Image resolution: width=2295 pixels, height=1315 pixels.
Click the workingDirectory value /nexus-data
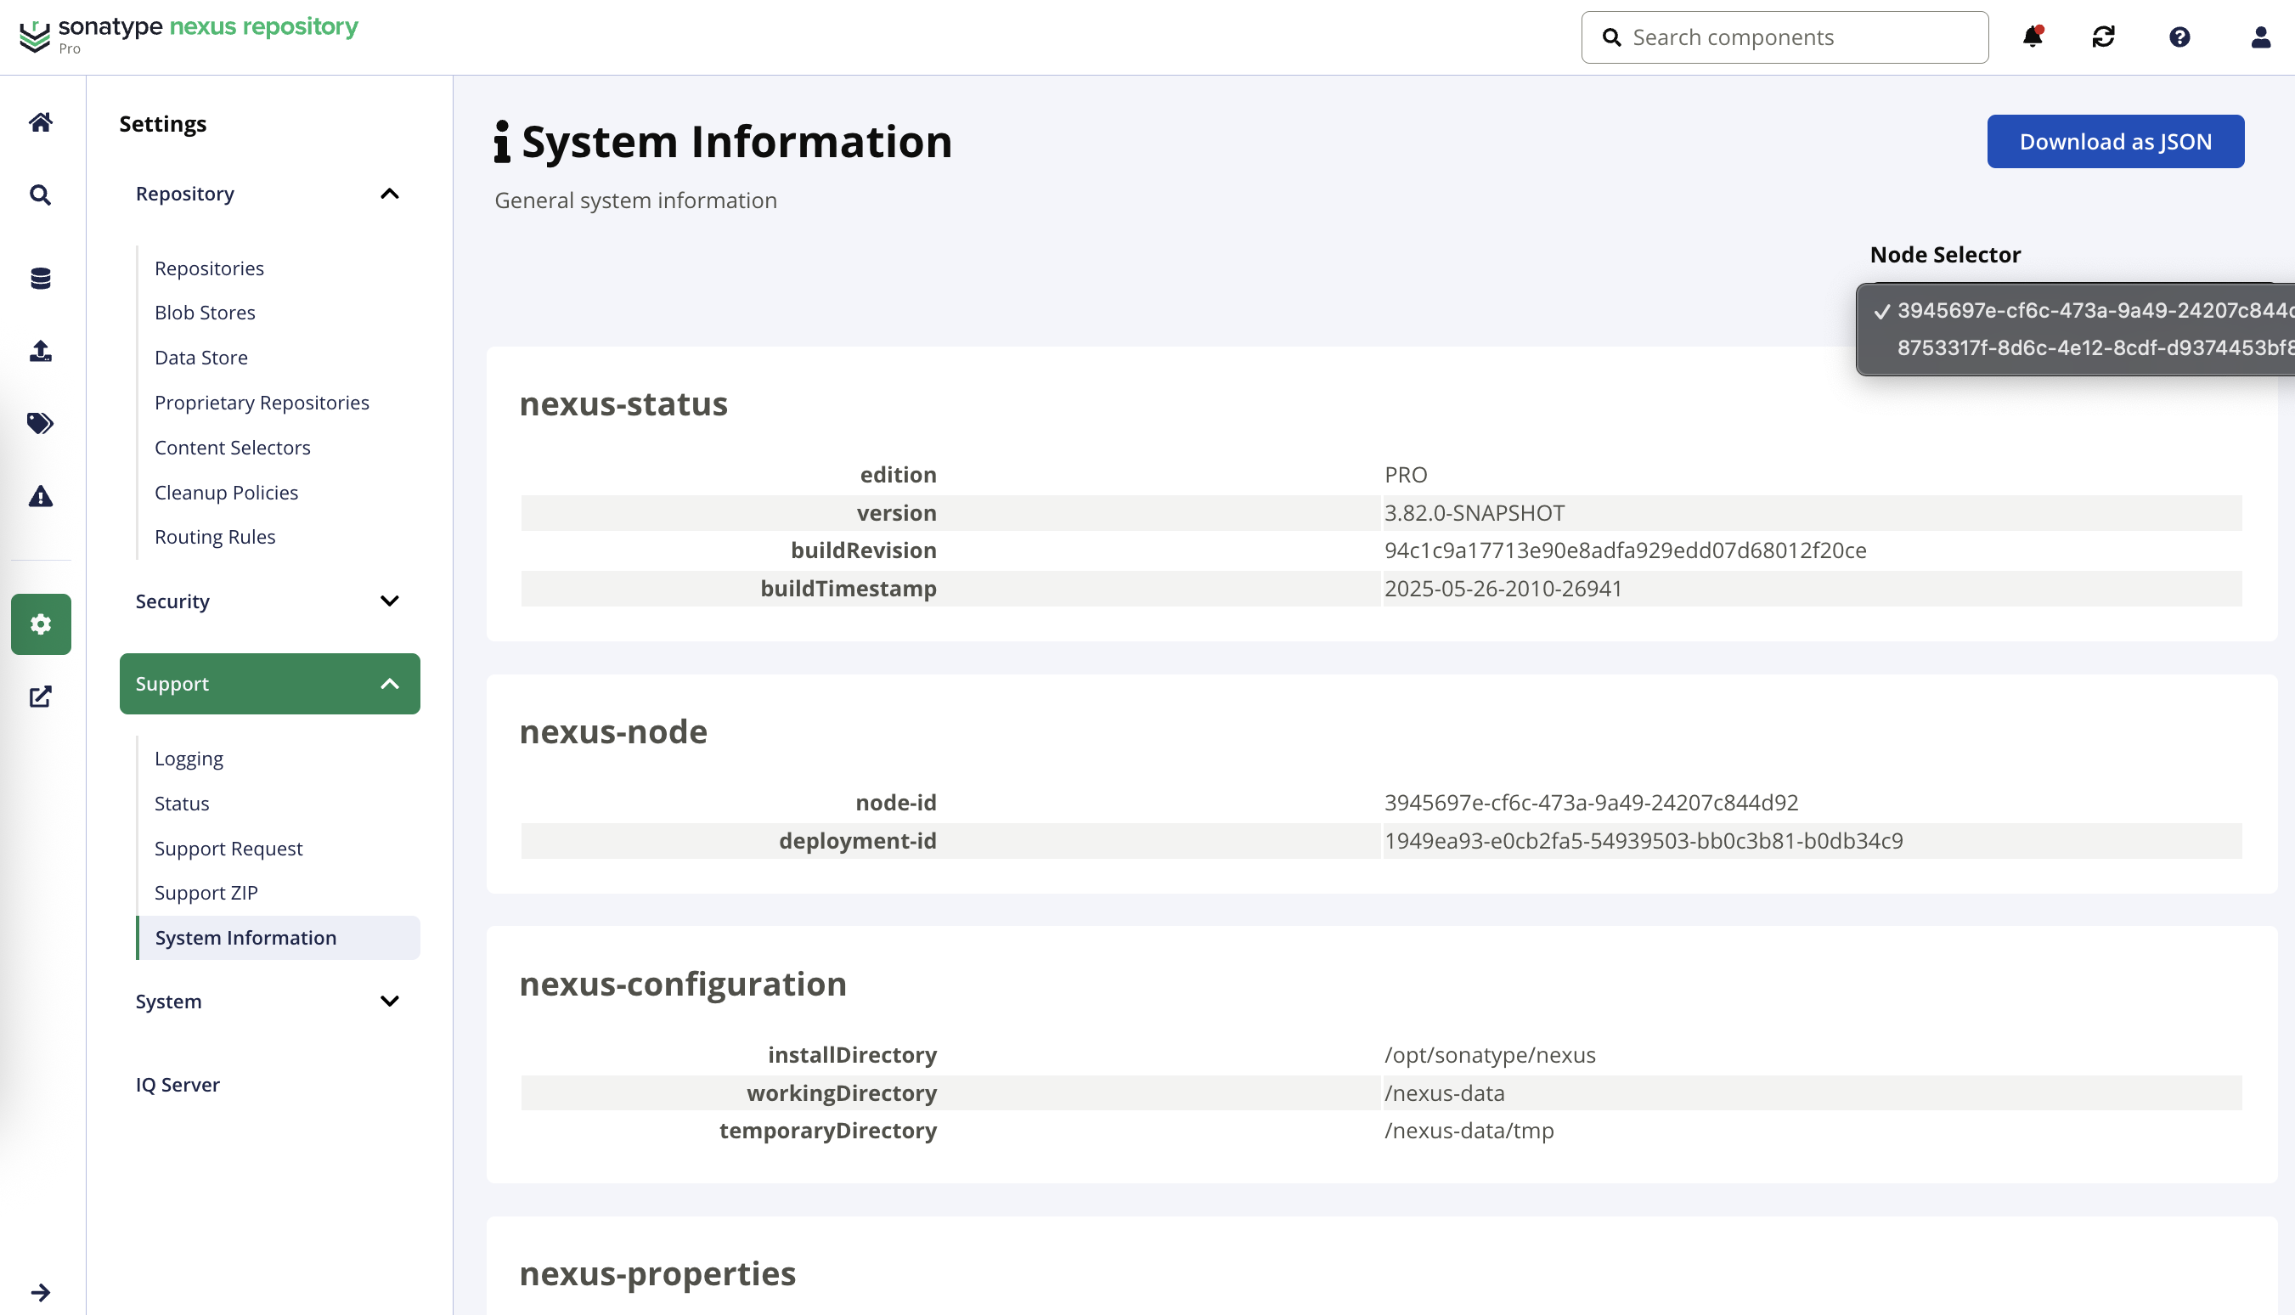tap(1445, 1092)
